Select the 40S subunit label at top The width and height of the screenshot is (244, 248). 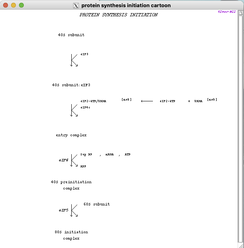71,35
